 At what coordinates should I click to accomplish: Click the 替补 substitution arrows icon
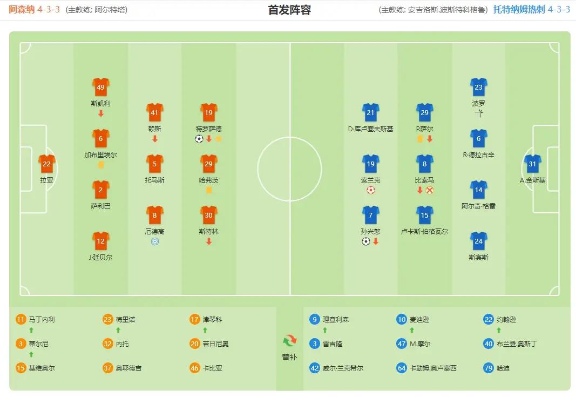290,341
